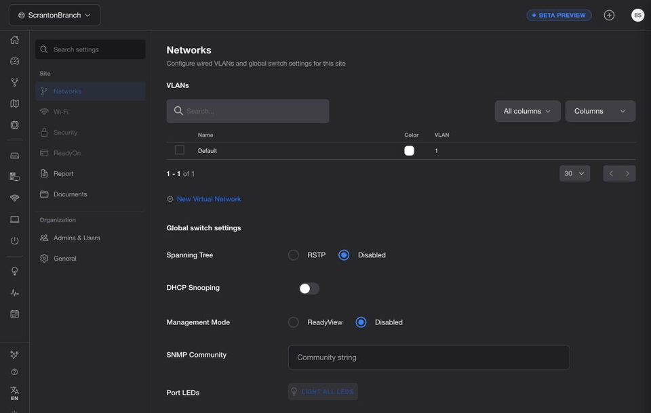Change language with the EN icon
The width and height of the screenshot is (651, 413).
(14, 393)
